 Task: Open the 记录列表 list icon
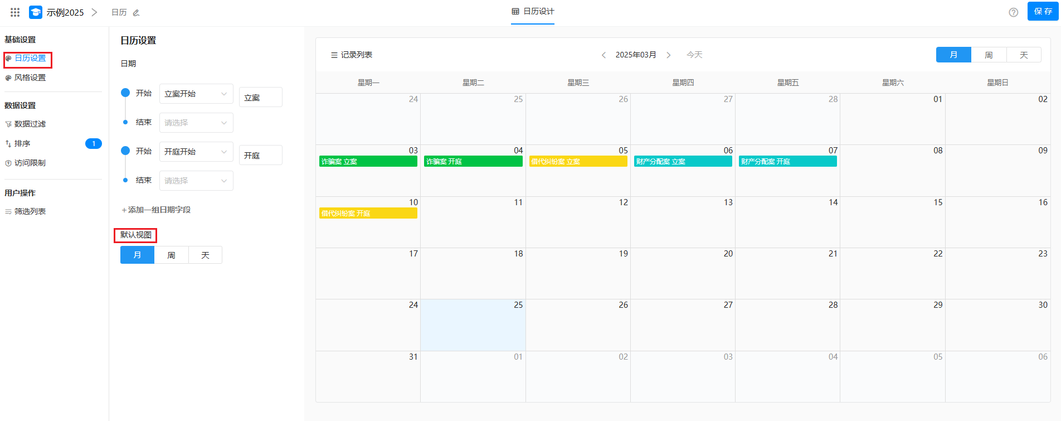tap(334, 55)
